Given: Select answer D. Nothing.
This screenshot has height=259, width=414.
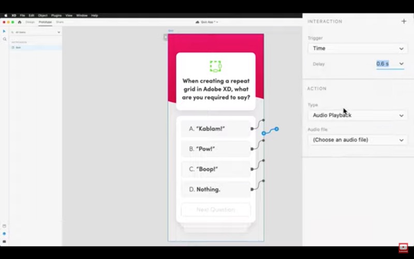Looking at the screenshot, I should [216, 189].
